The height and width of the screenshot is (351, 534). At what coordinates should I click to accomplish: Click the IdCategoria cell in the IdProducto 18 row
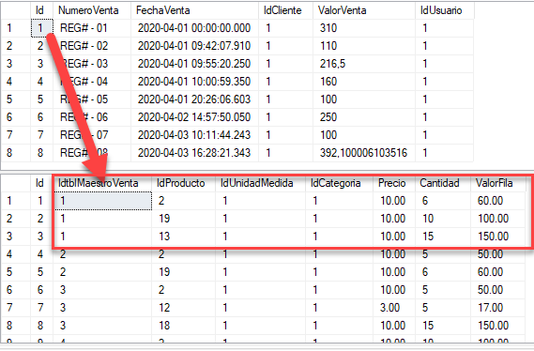339,326
